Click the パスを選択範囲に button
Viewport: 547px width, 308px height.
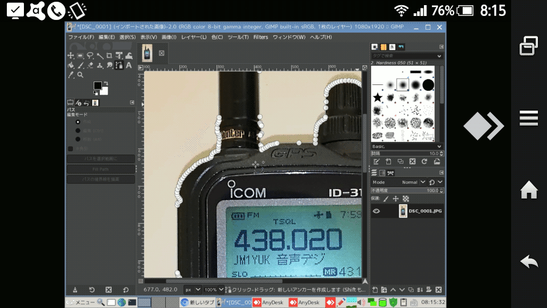click(x=100, y=159)
